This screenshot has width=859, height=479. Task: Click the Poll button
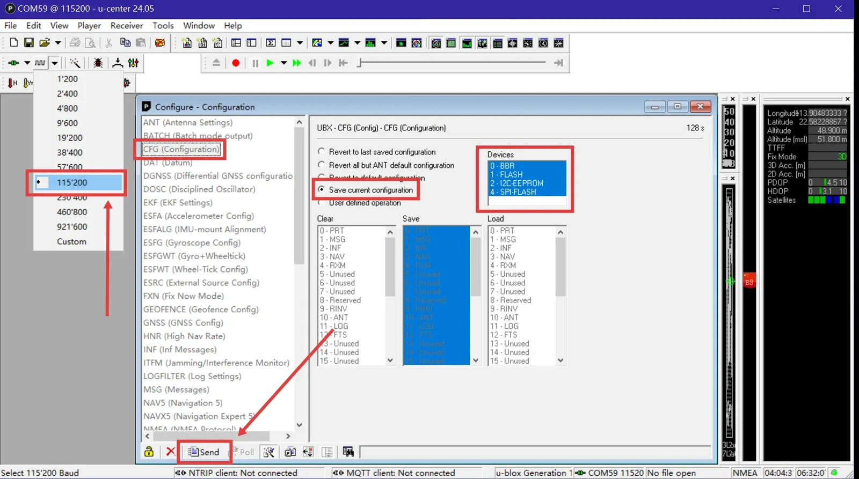242,452
